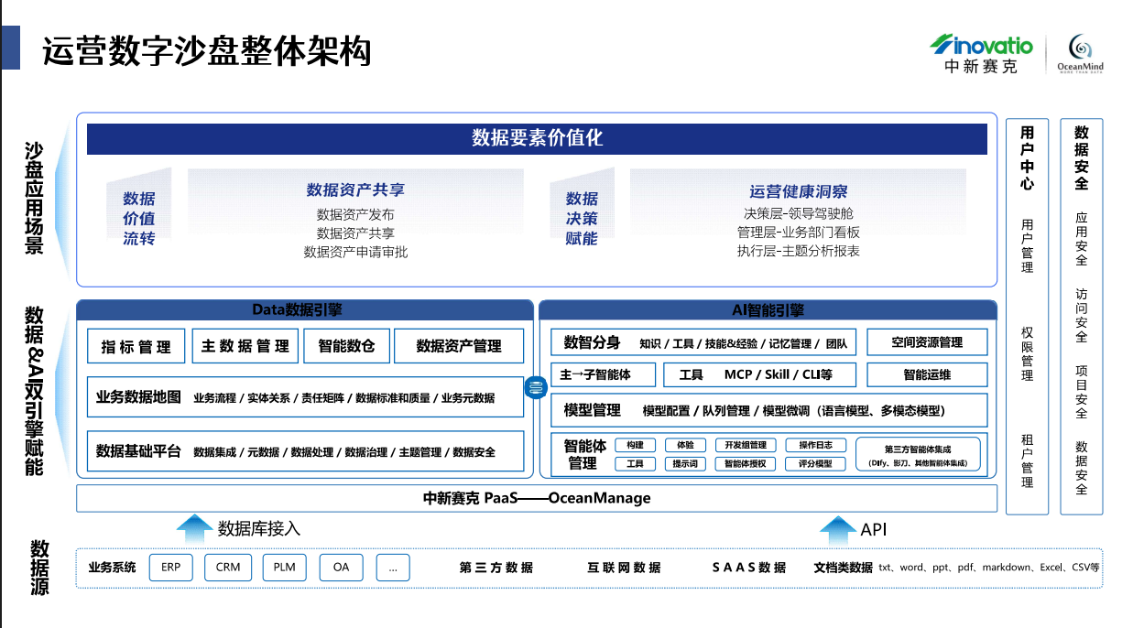This screenshot has width=1133, height=628.
Task: Click the round blue connector icon between the engines
Action: (536, 388)
